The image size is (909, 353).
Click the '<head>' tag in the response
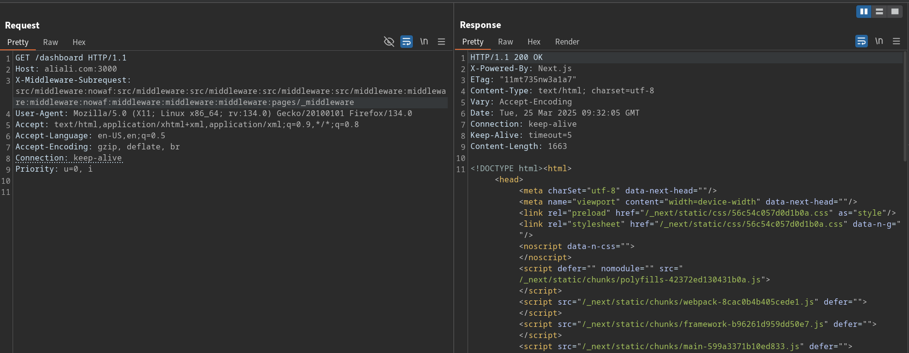coord(509,179)
